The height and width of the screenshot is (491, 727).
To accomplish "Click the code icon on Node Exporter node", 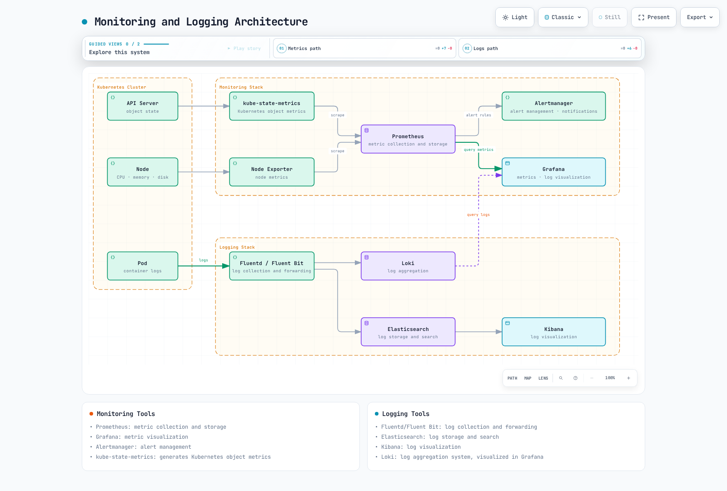I will (x=235, y=163).
